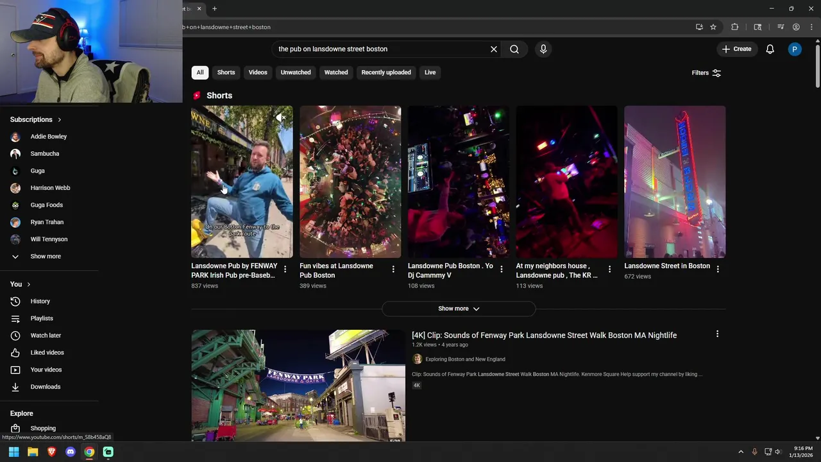The image size is (821, 462).
Task: Open a new browser tab
Action: tap(214, 8)
